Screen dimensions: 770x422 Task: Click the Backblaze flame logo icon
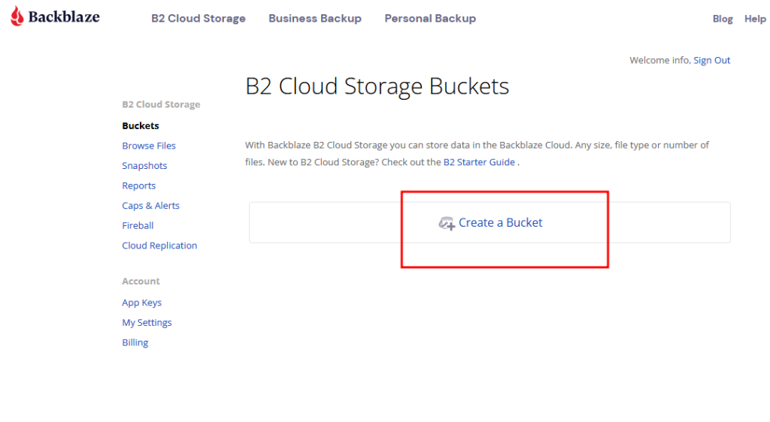click(17, 17)
